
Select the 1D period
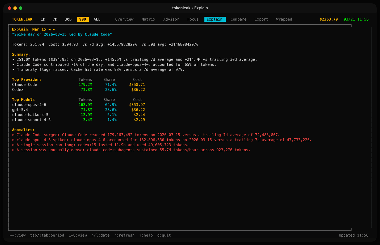coord(43,19)
